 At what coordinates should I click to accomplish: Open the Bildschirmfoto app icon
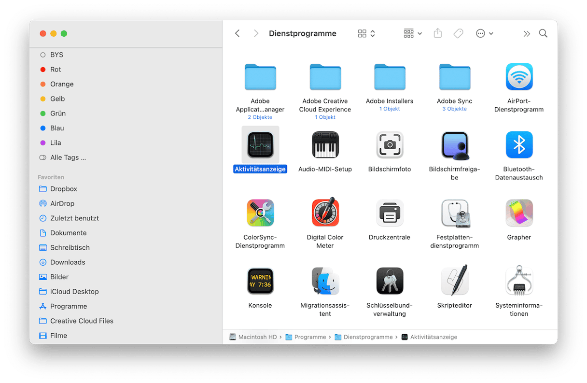[x=390, y=145]
